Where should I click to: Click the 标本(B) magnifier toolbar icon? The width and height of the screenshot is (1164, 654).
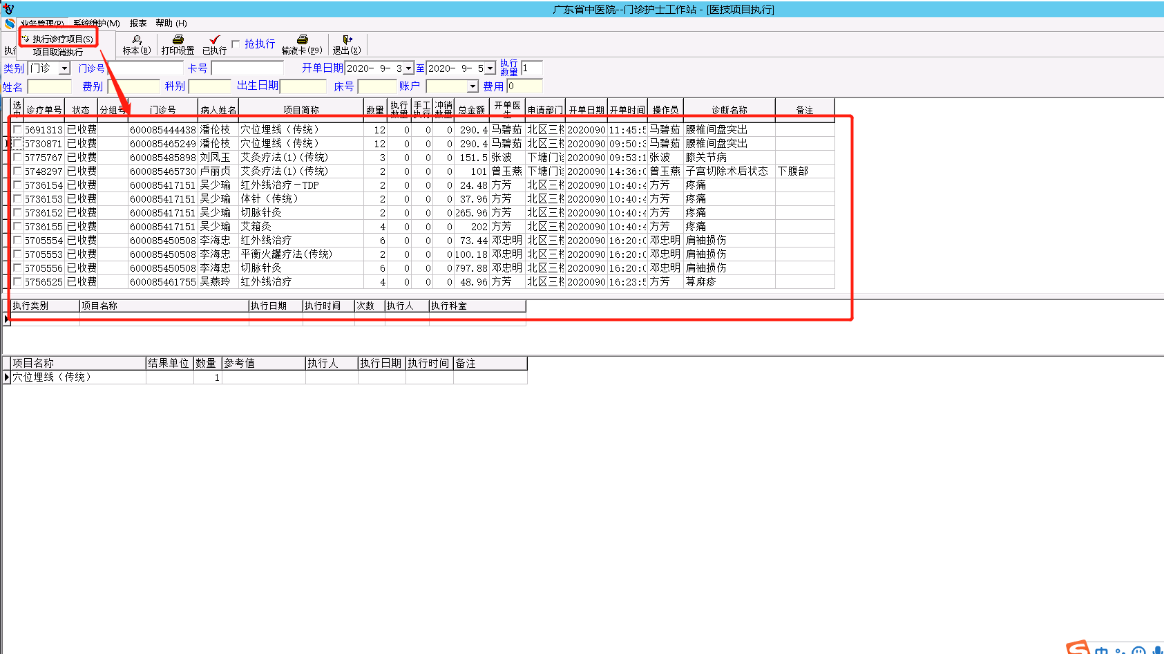pos(137,39)
